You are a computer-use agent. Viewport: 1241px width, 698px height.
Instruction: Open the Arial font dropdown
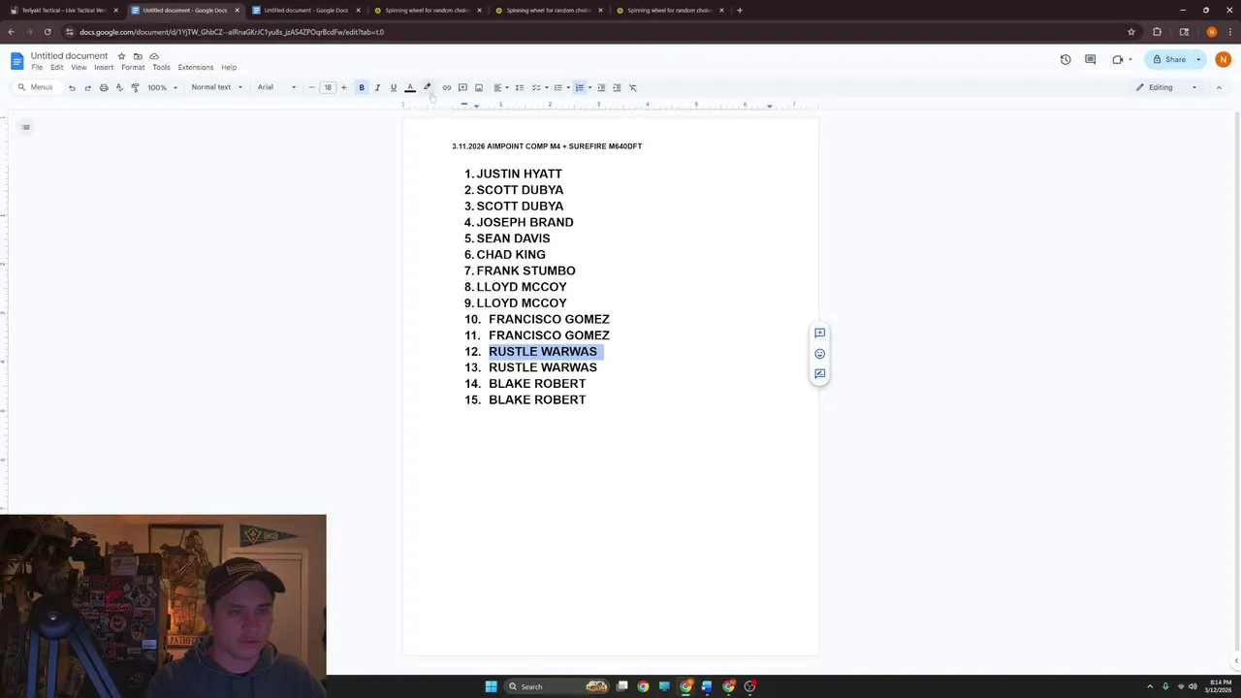pyautogui.click(x=276, y=87)
